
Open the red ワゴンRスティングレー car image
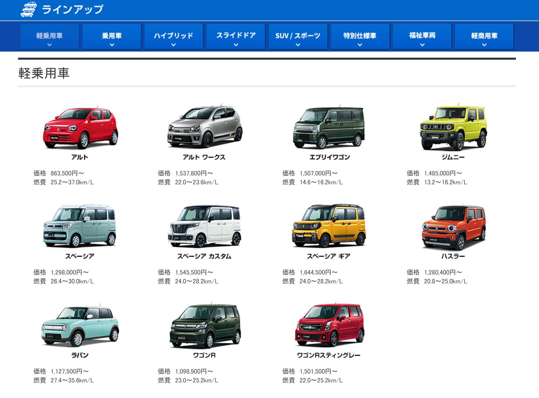click(330, 325)
